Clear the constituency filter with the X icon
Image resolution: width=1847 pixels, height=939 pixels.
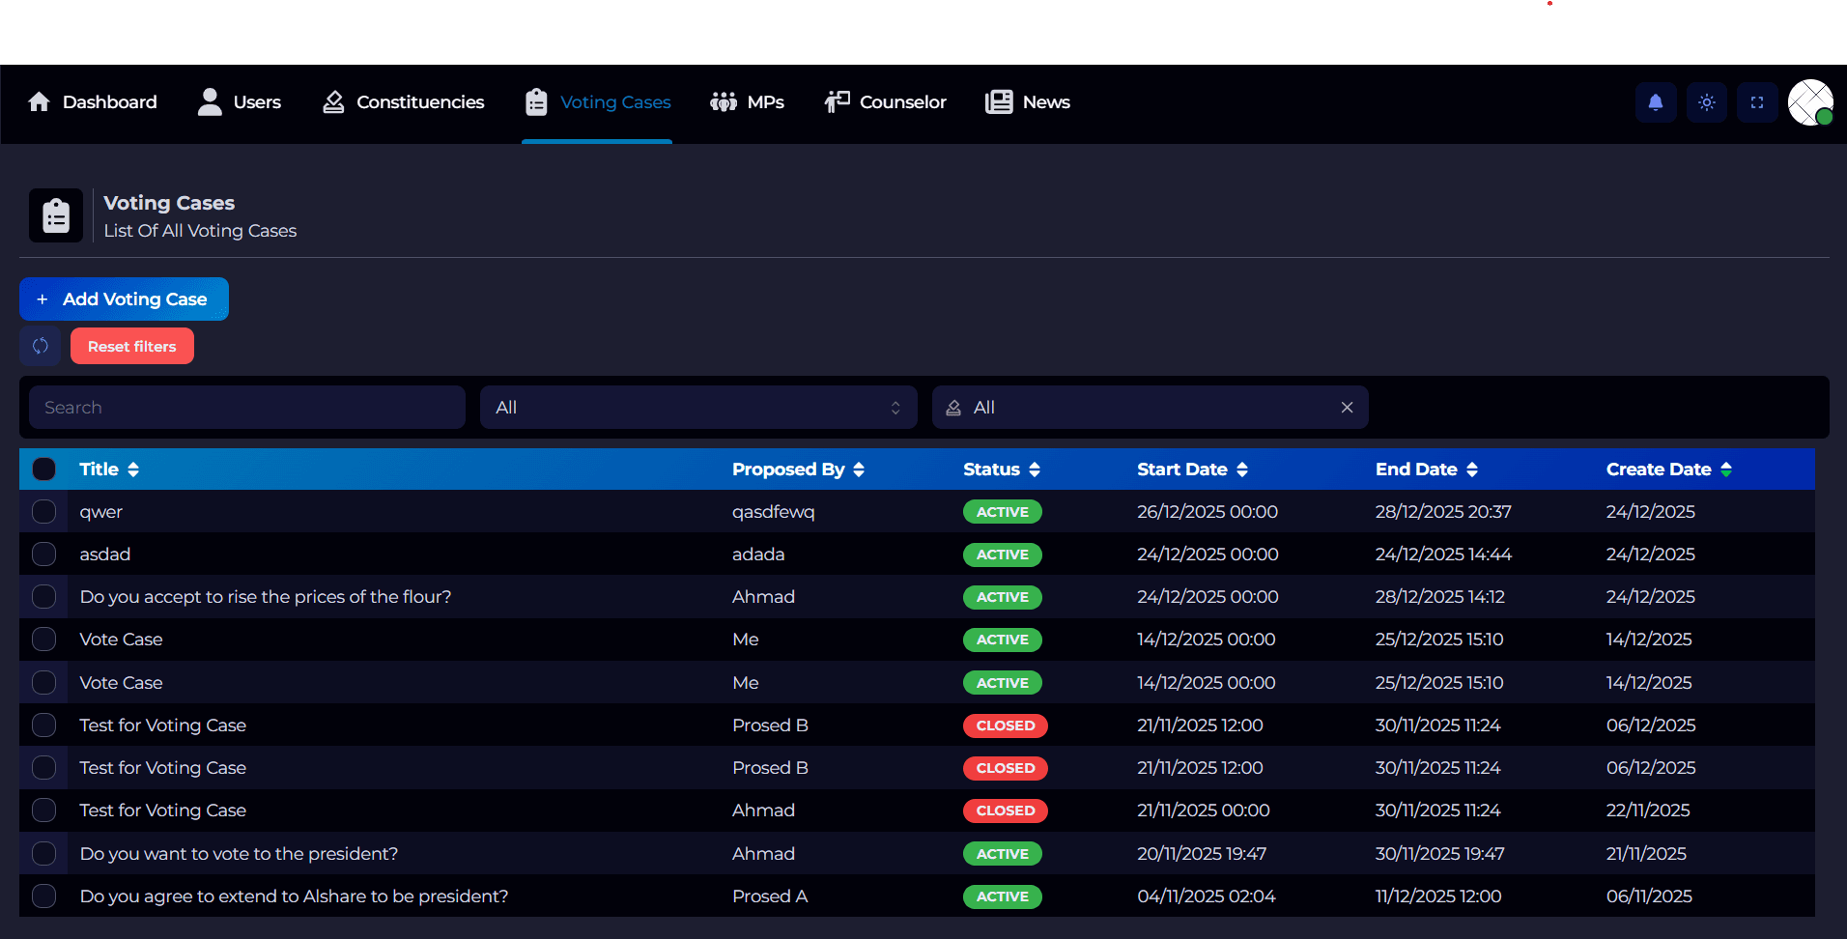(1347, 408)
